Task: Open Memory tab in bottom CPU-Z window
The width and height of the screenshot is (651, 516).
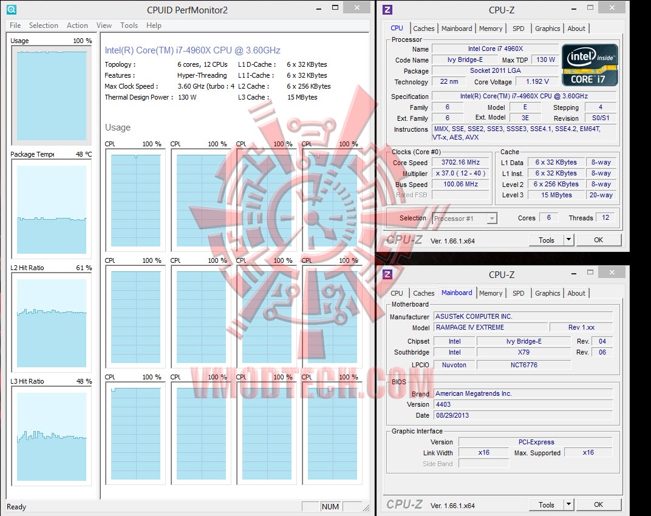Action: click(x=491, y=293)
